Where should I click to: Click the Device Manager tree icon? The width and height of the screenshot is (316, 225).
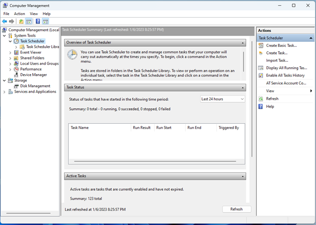point(16,75)
